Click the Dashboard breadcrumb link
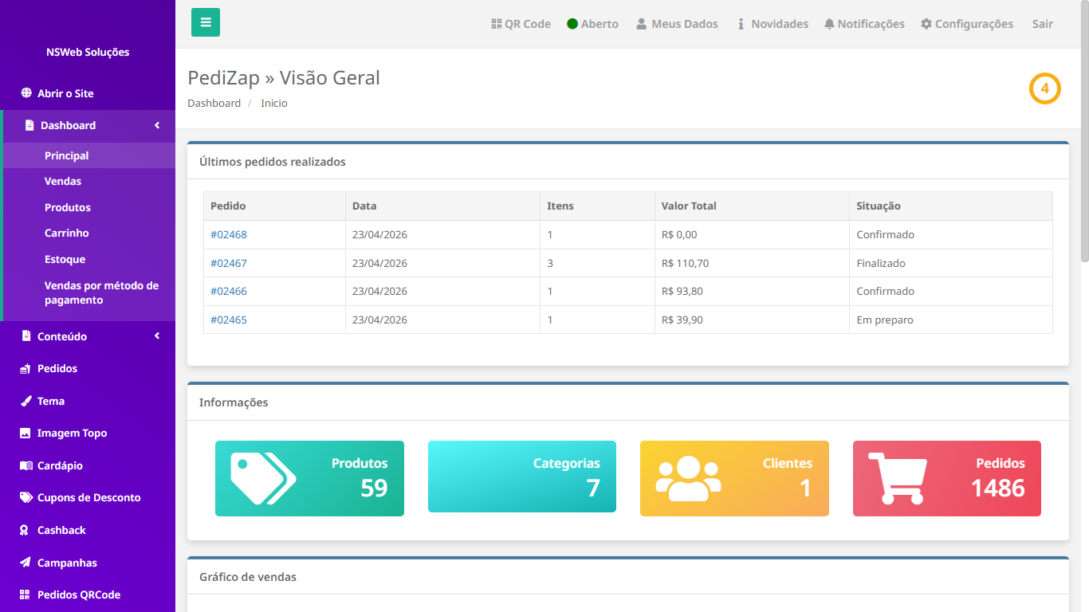Viewport: 1089px width, 612px height. 214,103
